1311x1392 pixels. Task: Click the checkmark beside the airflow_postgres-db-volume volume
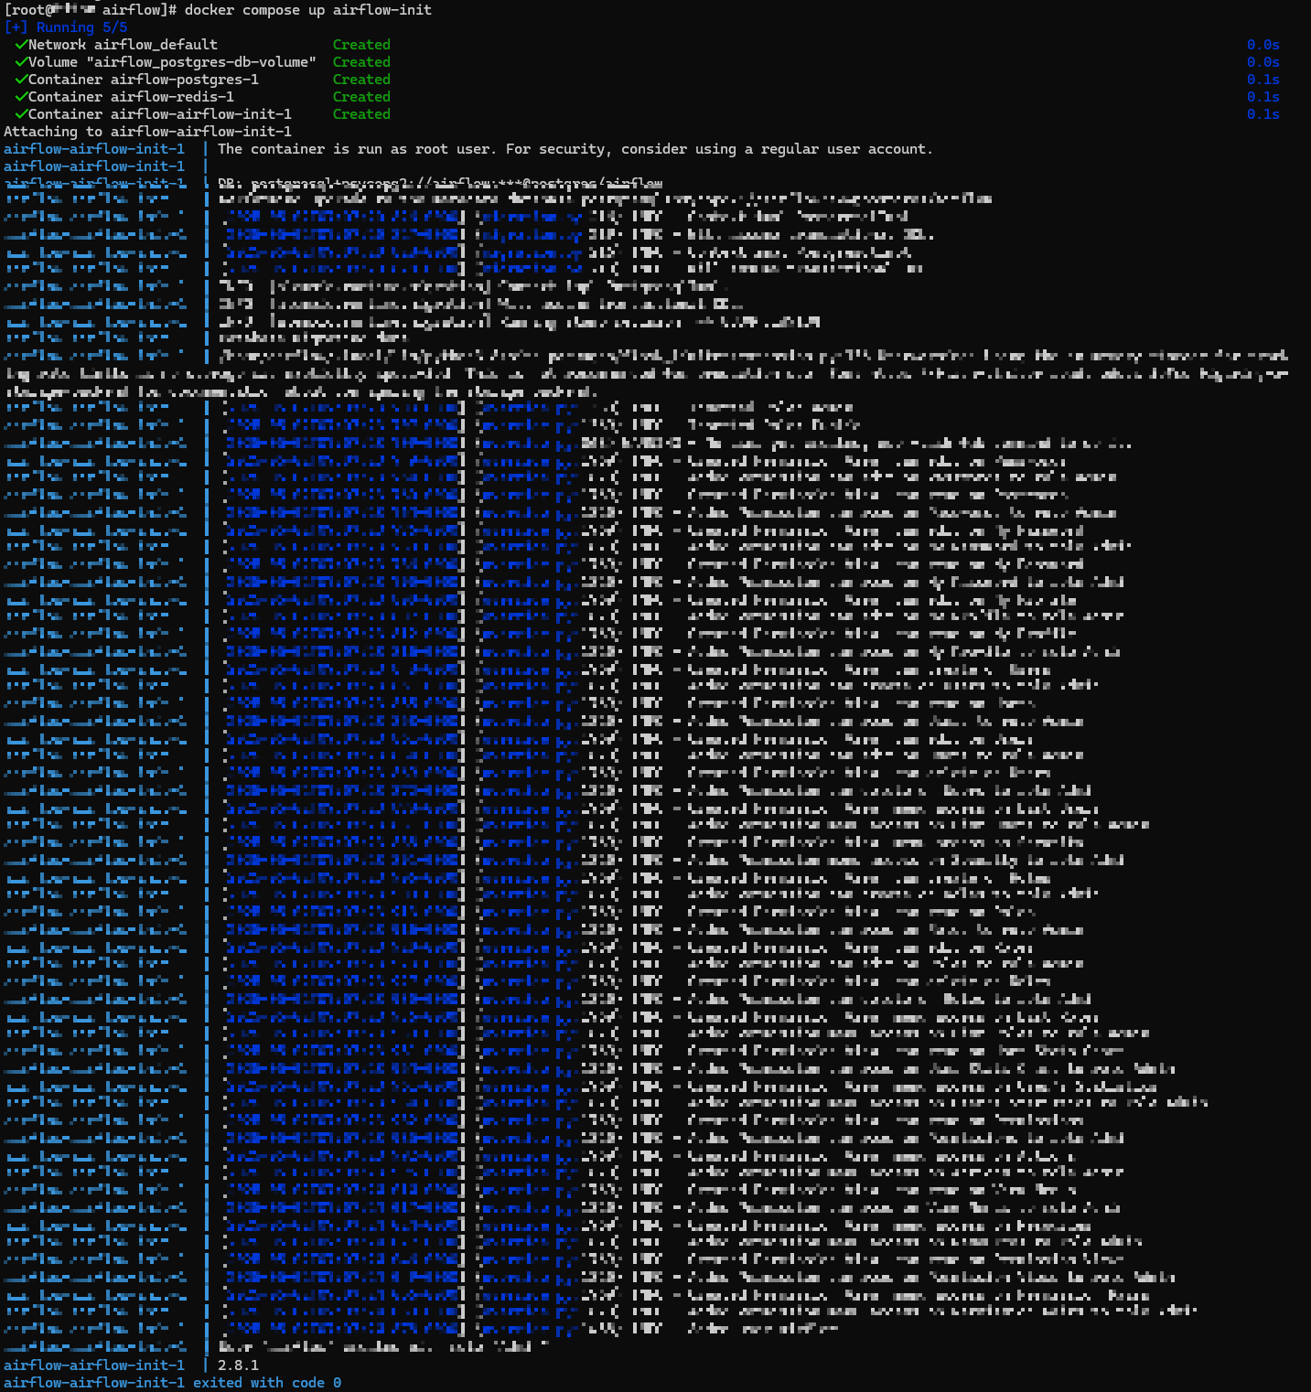21,61
